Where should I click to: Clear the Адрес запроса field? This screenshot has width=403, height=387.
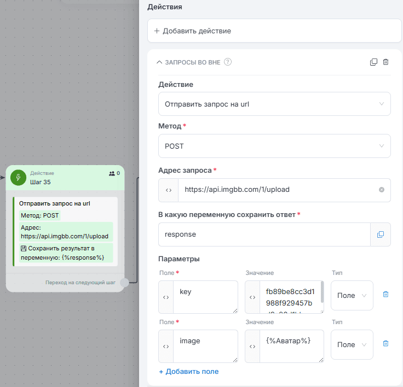click(x=382, y=190)
